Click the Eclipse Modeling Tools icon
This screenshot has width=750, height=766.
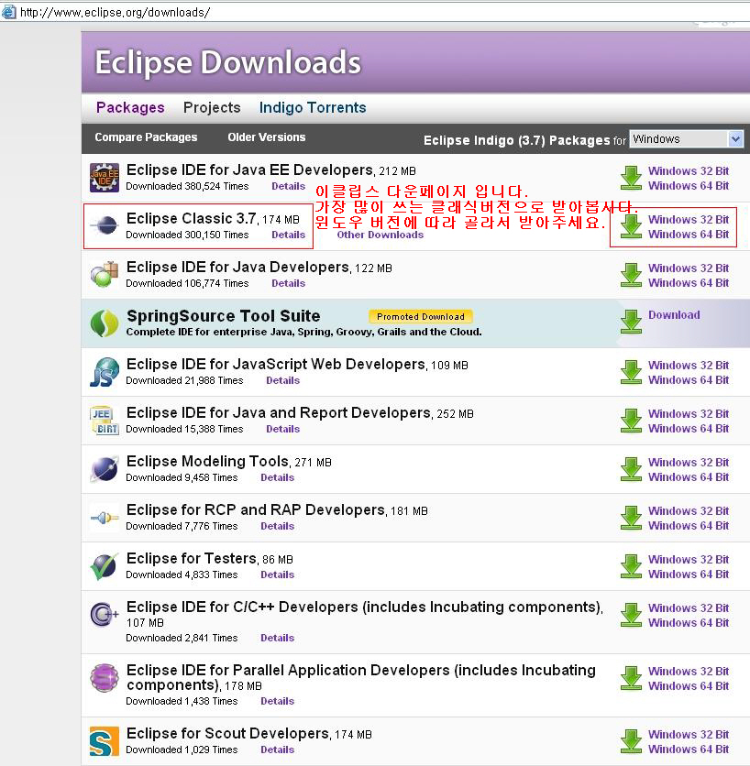tap(105, 468)
